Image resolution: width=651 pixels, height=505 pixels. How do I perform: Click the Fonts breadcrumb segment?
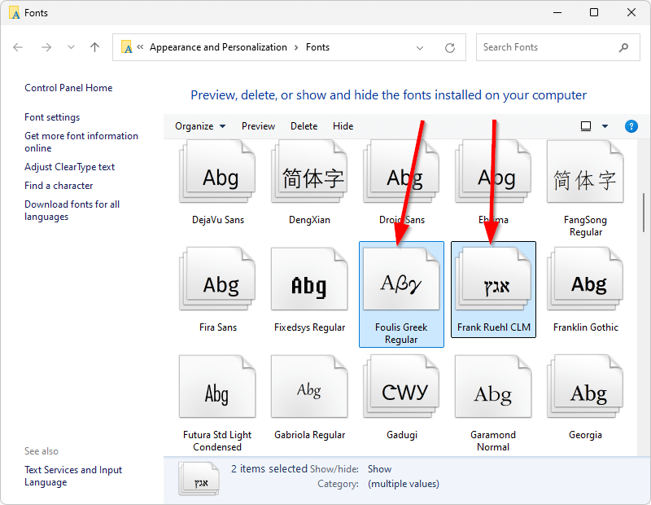tap(317, 47)
